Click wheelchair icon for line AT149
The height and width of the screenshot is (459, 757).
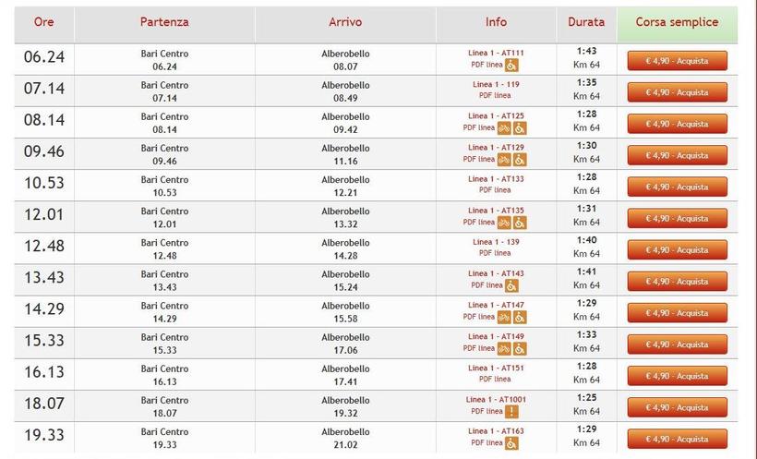(x=520, y=348)
